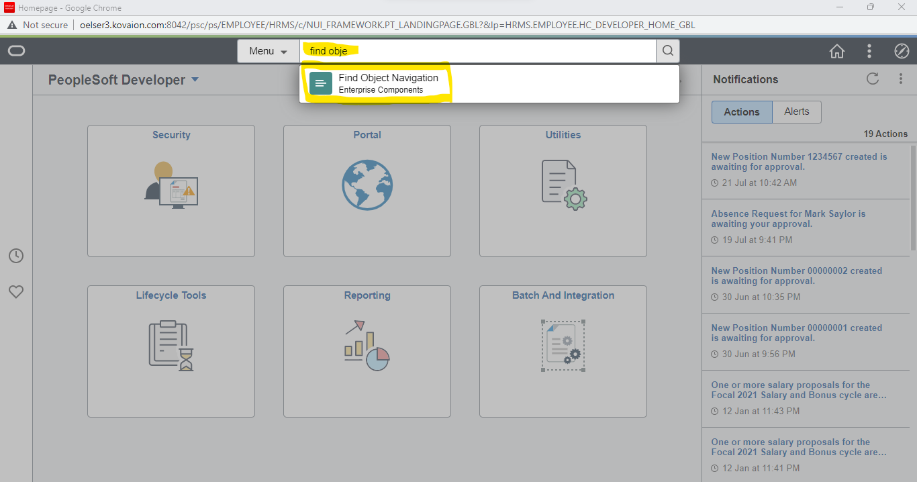The width and height of the screenshot is (917, 482).
Task: Open Favorites using the heart icon
Action: point(15,291)
